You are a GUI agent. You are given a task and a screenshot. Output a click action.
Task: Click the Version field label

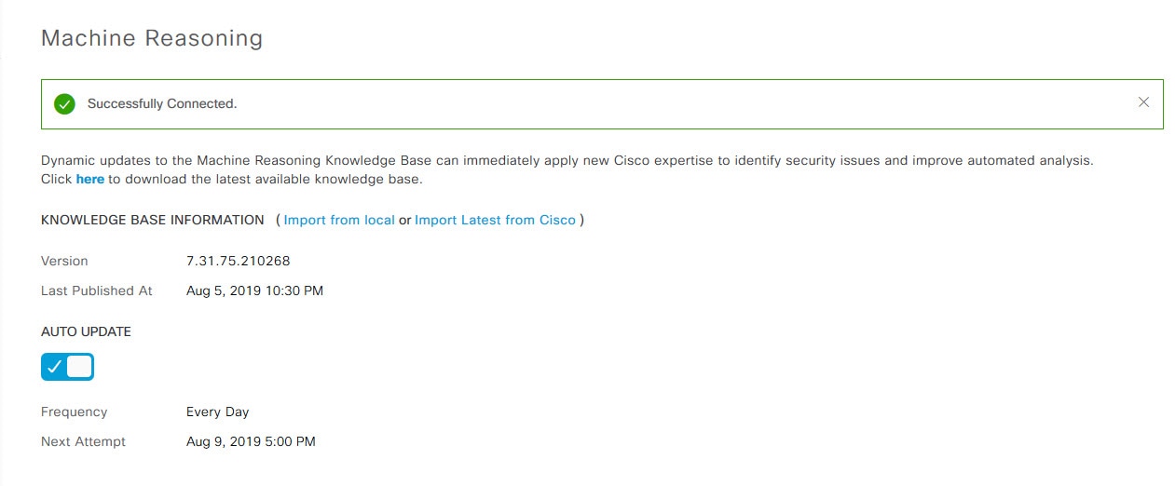pos(64,261)
